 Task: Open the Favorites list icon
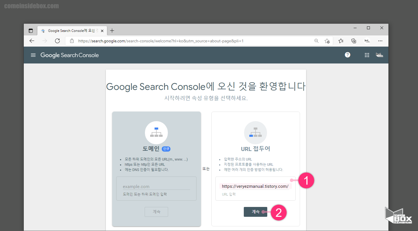pyautogui.click(x=341, y=41)
